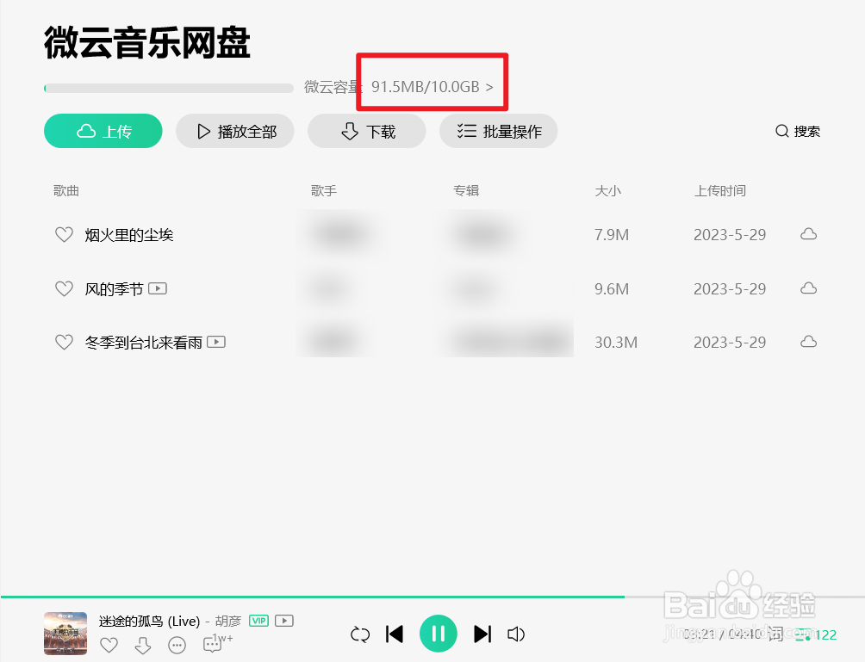Click cloud icon on 风的季节 row
Viewport: 865px width, 662px height.
pos(809,288)
